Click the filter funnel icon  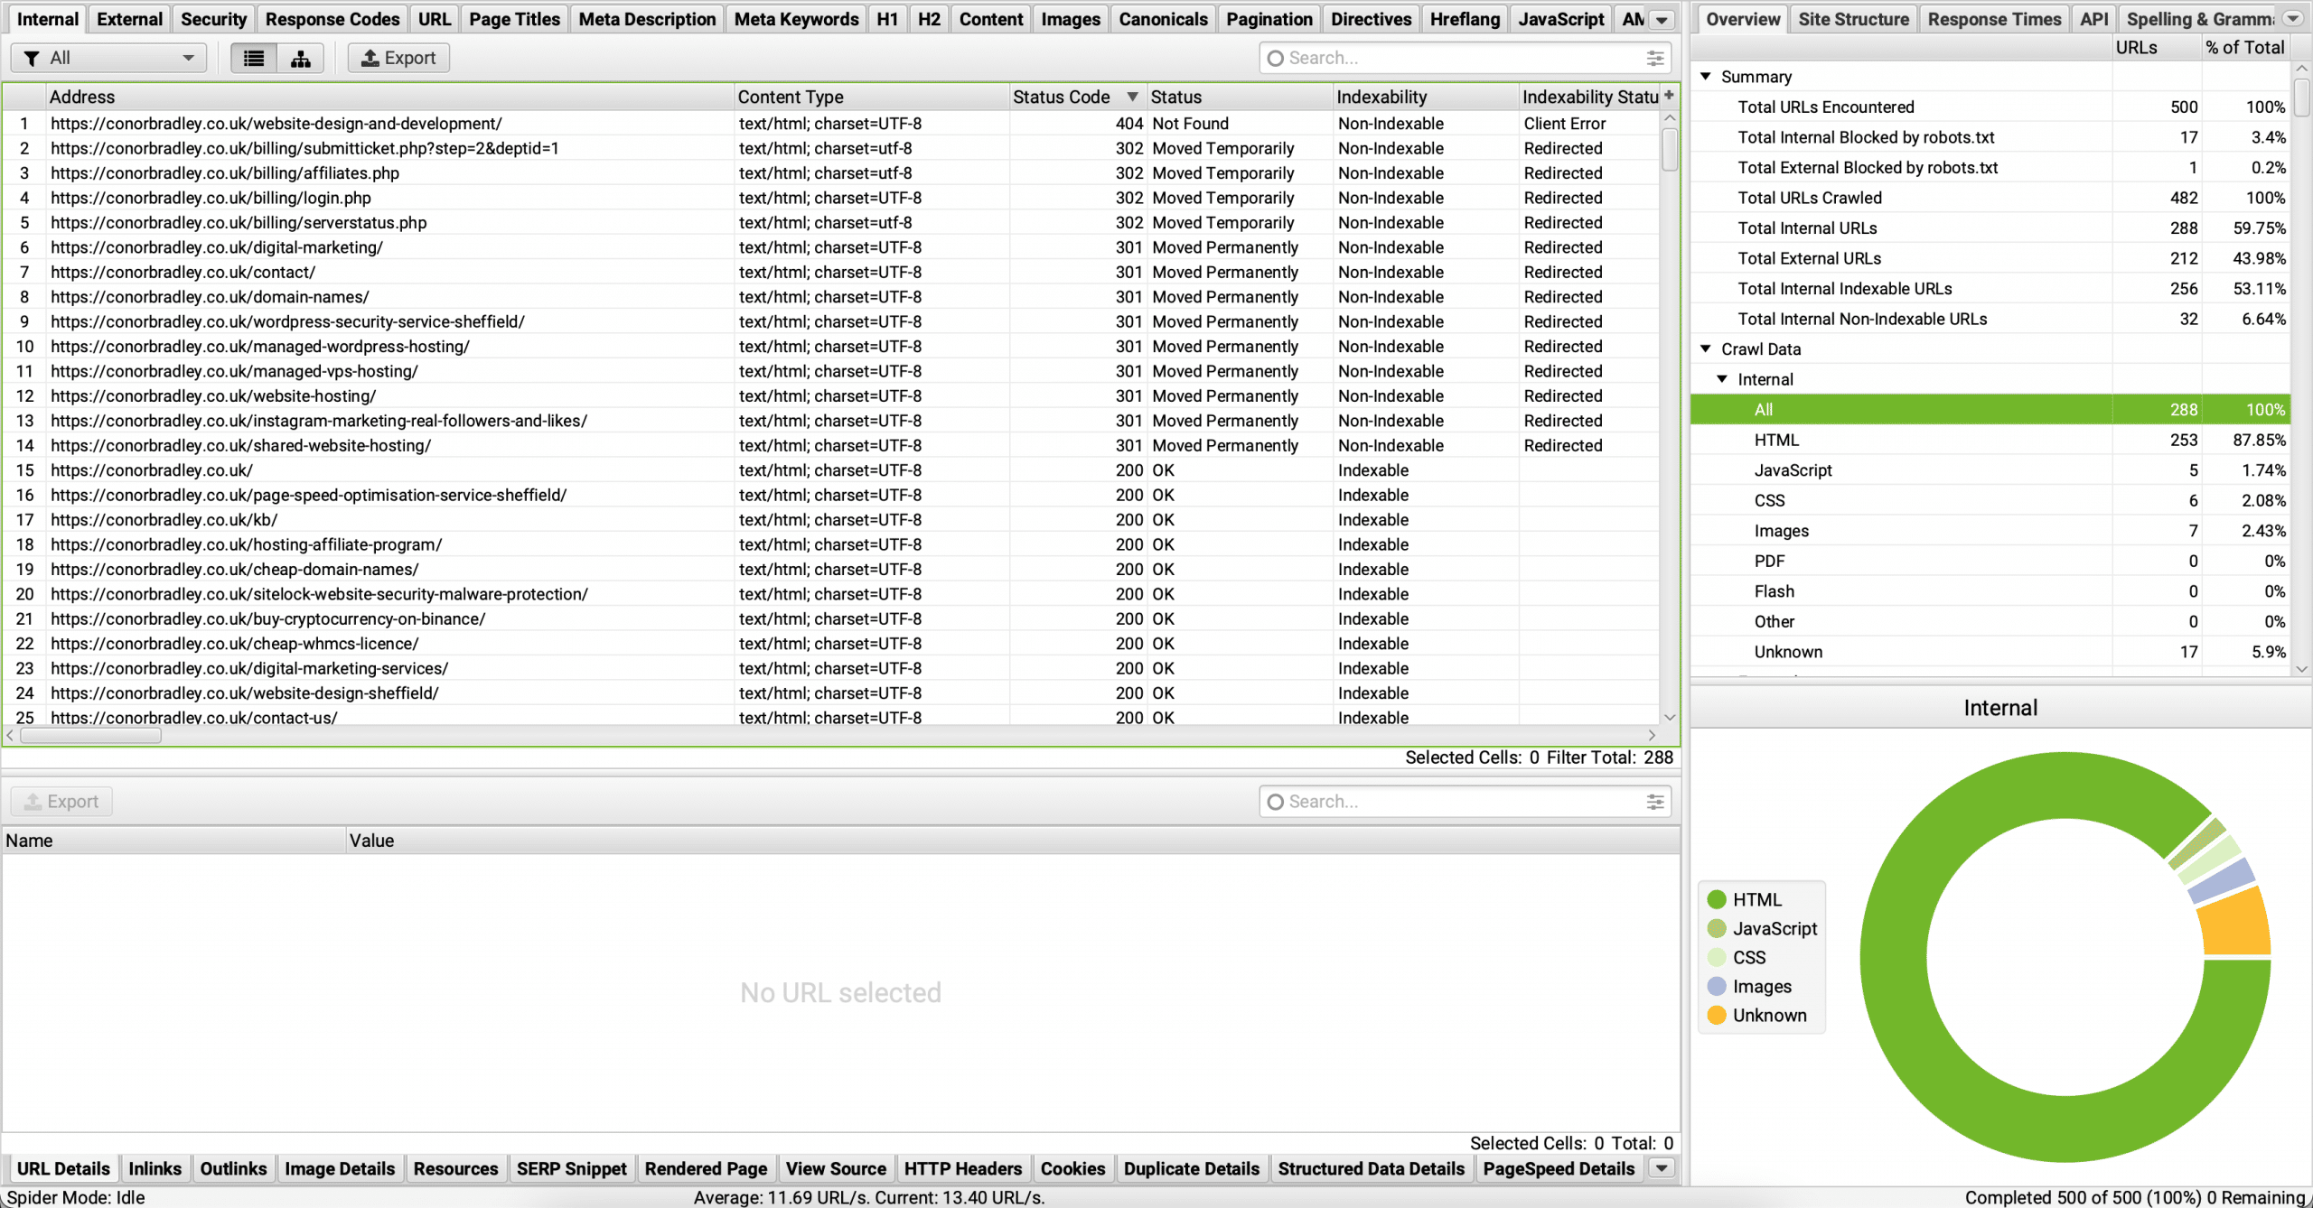(32, 59)
